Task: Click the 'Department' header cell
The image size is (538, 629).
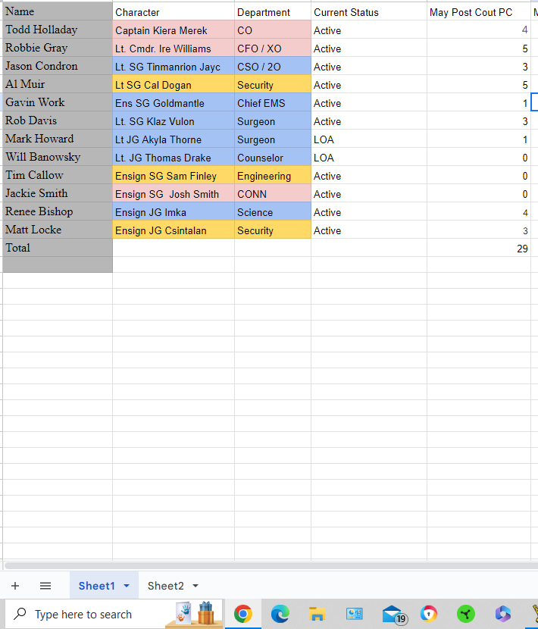Action: [272, 12]
